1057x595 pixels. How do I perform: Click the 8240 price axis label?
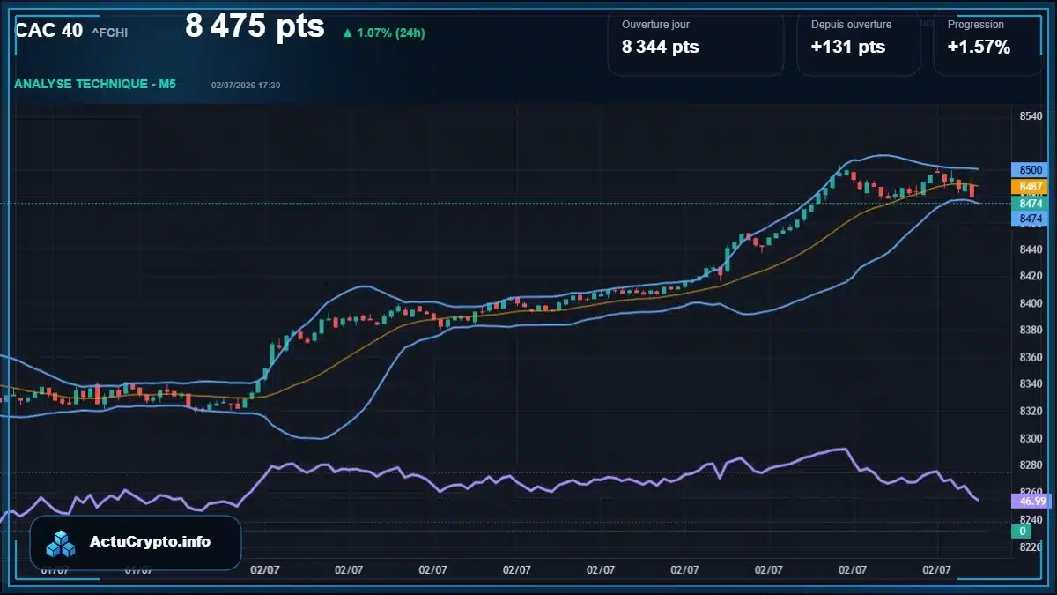pyautogui.click(x=1031, y=519)
